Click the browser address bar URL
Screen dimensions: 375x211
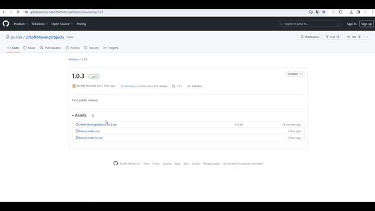[x=67, y=12]
